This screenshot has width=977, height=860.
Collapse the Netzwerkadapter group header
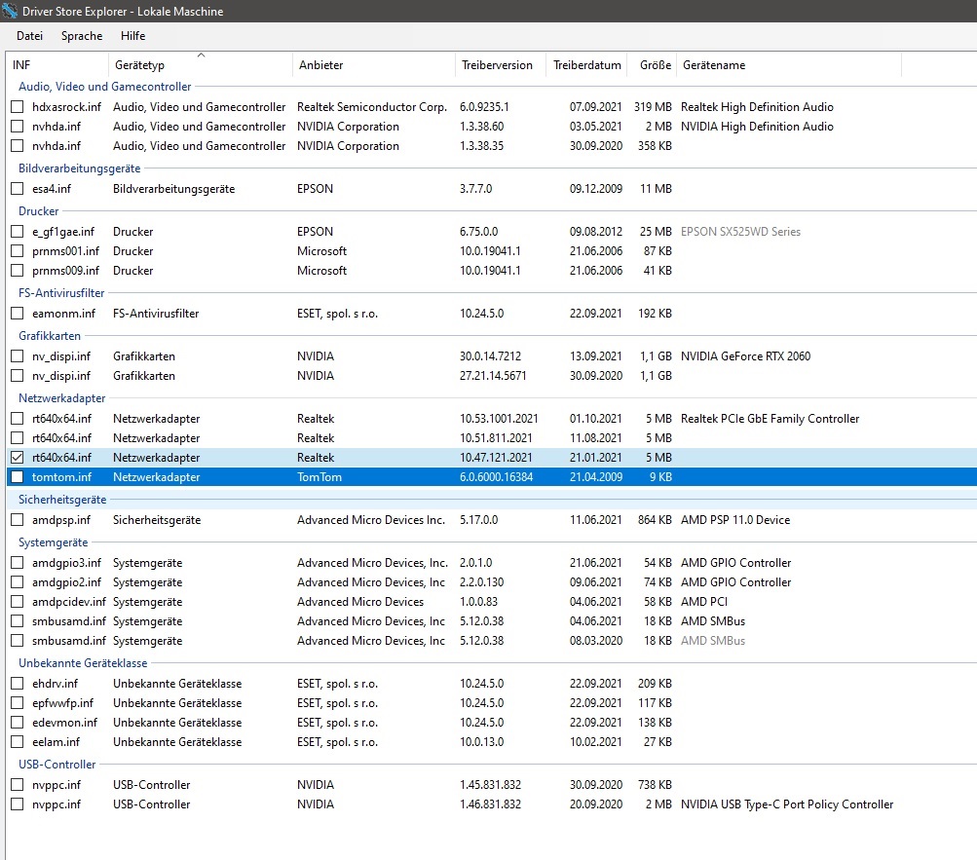(61, 398)
